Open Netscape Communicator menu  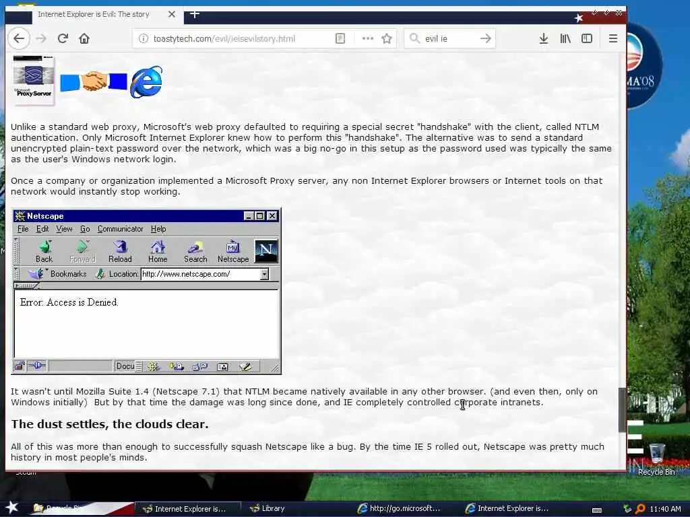click(x=120, y=229)
